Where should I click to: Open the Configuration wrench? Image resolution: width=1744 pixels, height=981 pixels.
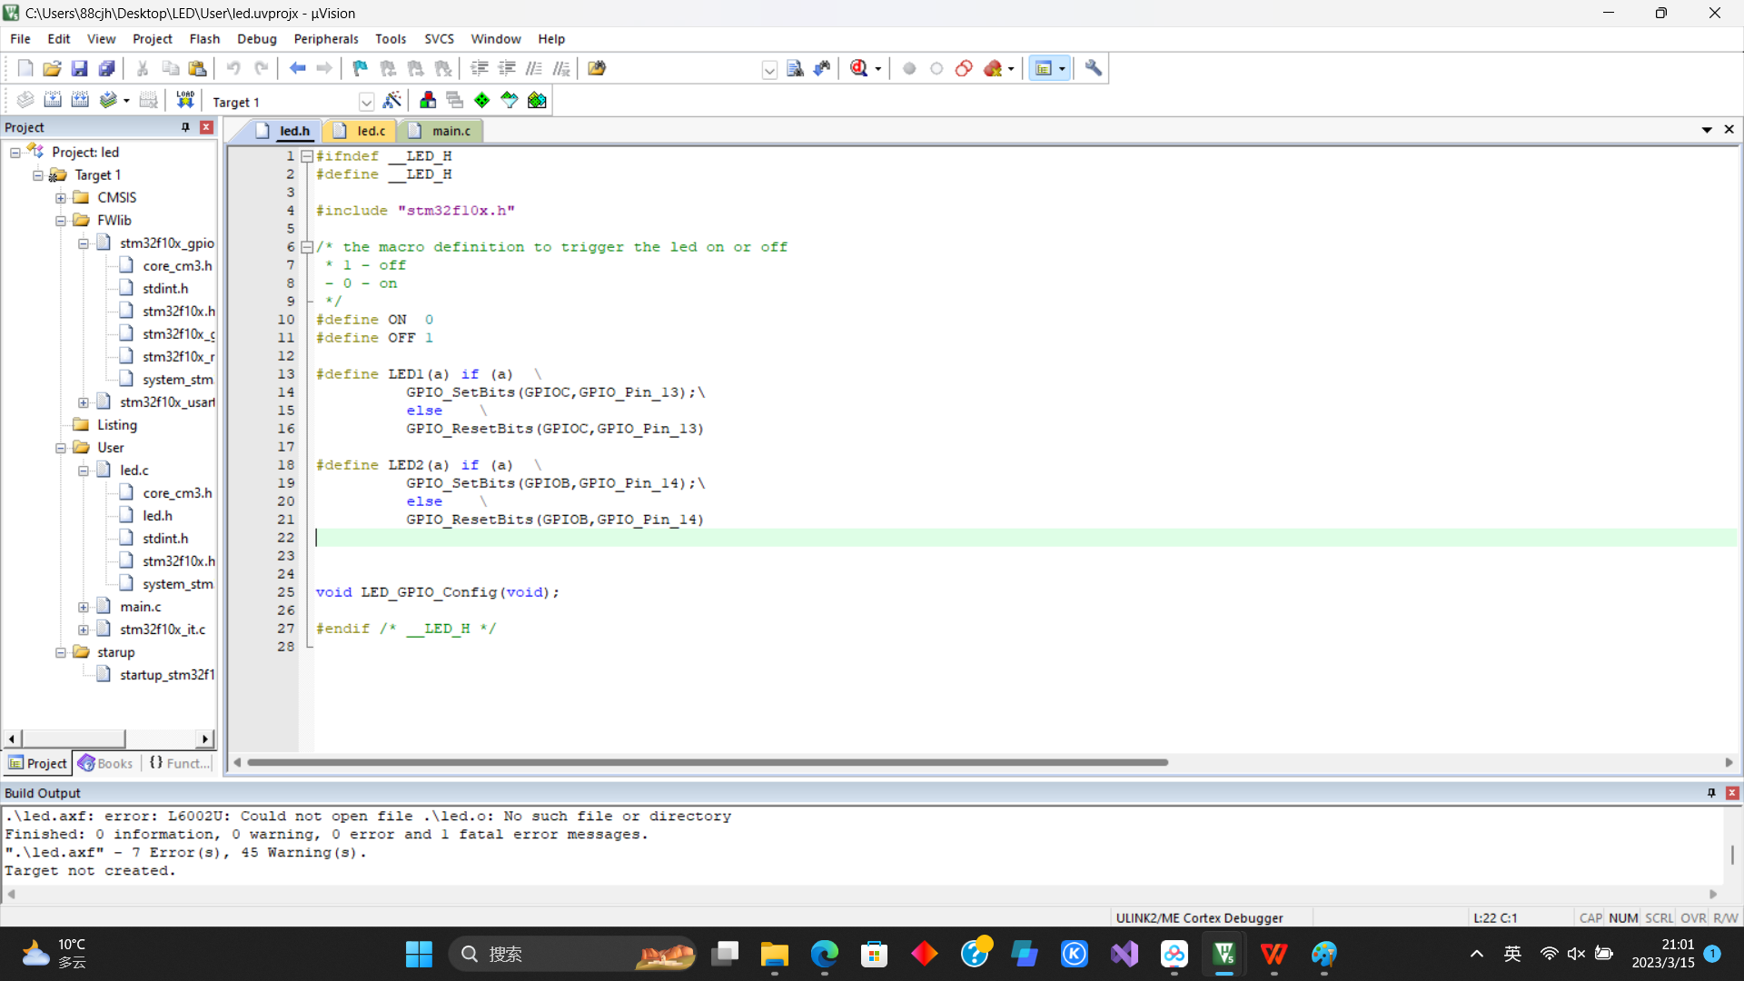[x=1094, y=68]
